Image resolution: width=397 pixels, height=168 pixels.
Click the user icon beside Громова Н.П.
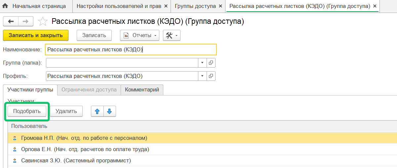coord(15,138)
